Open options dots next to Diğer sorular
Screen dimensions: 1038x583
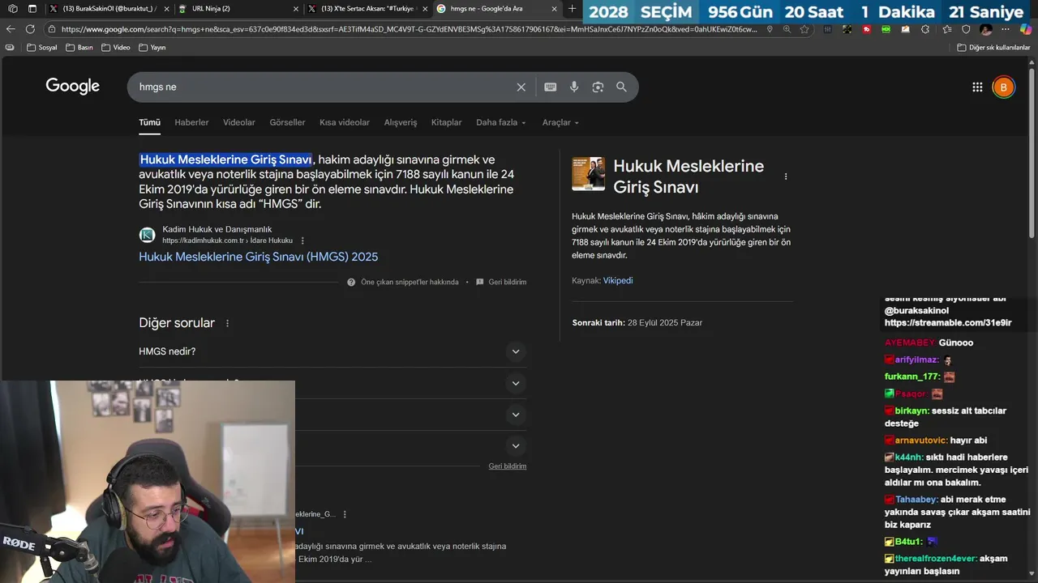pyautogui.click(x=227, y=323)
